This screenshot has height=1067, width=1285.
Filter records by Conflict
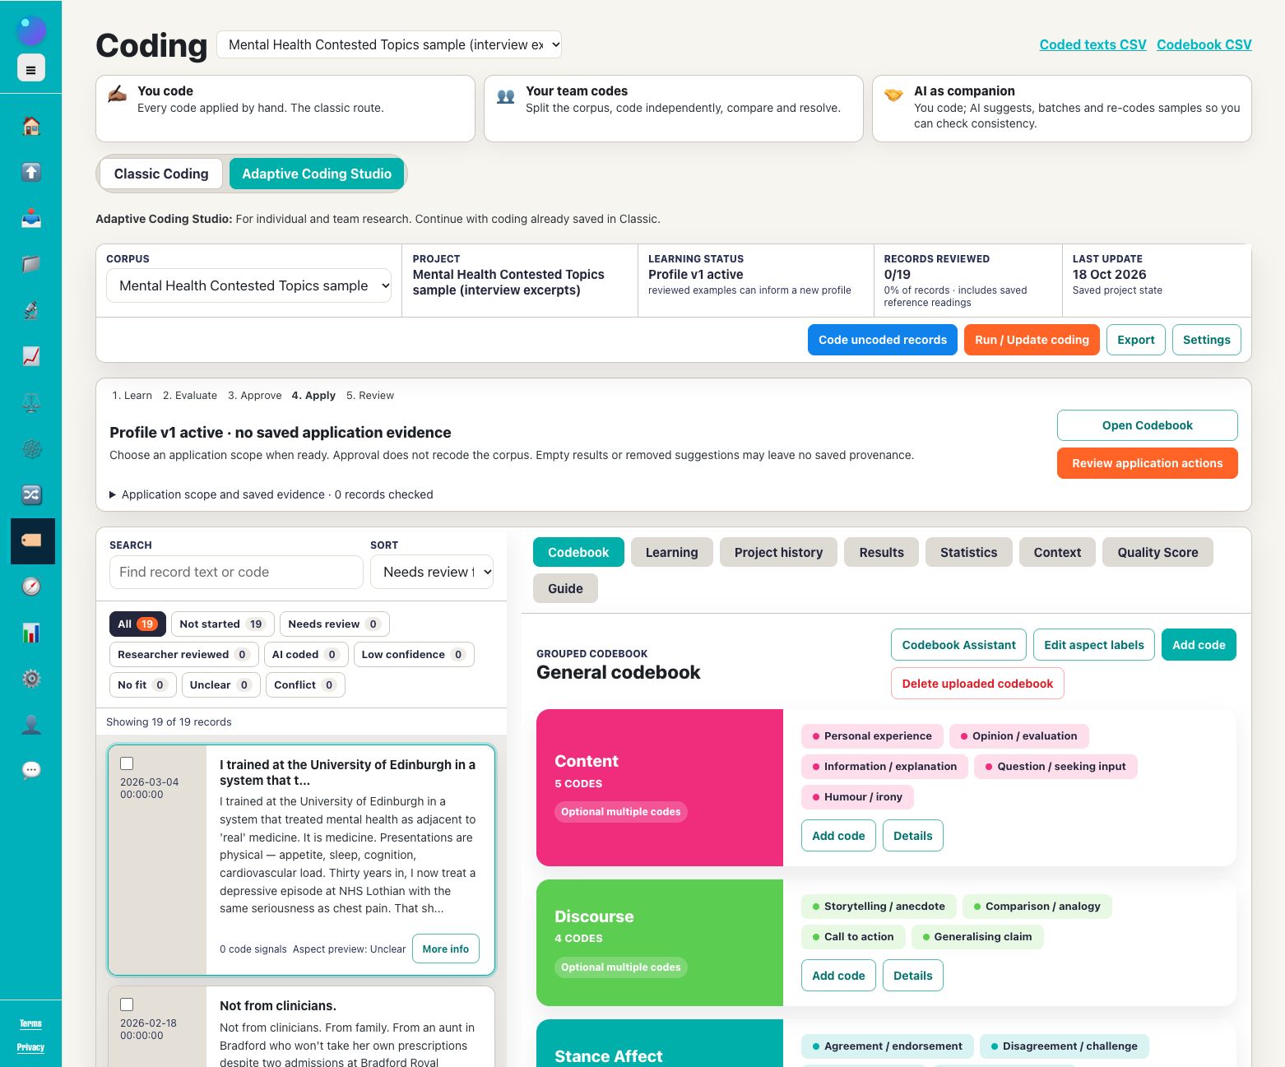(x=305, y=684)
